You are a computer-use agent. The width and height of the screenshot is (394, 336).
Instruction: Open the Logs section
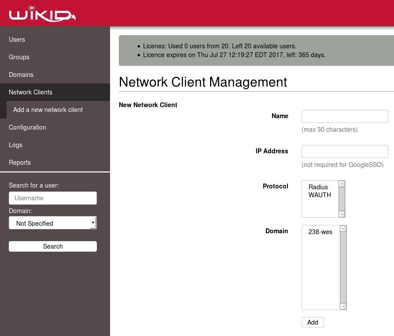pos(15,145)
